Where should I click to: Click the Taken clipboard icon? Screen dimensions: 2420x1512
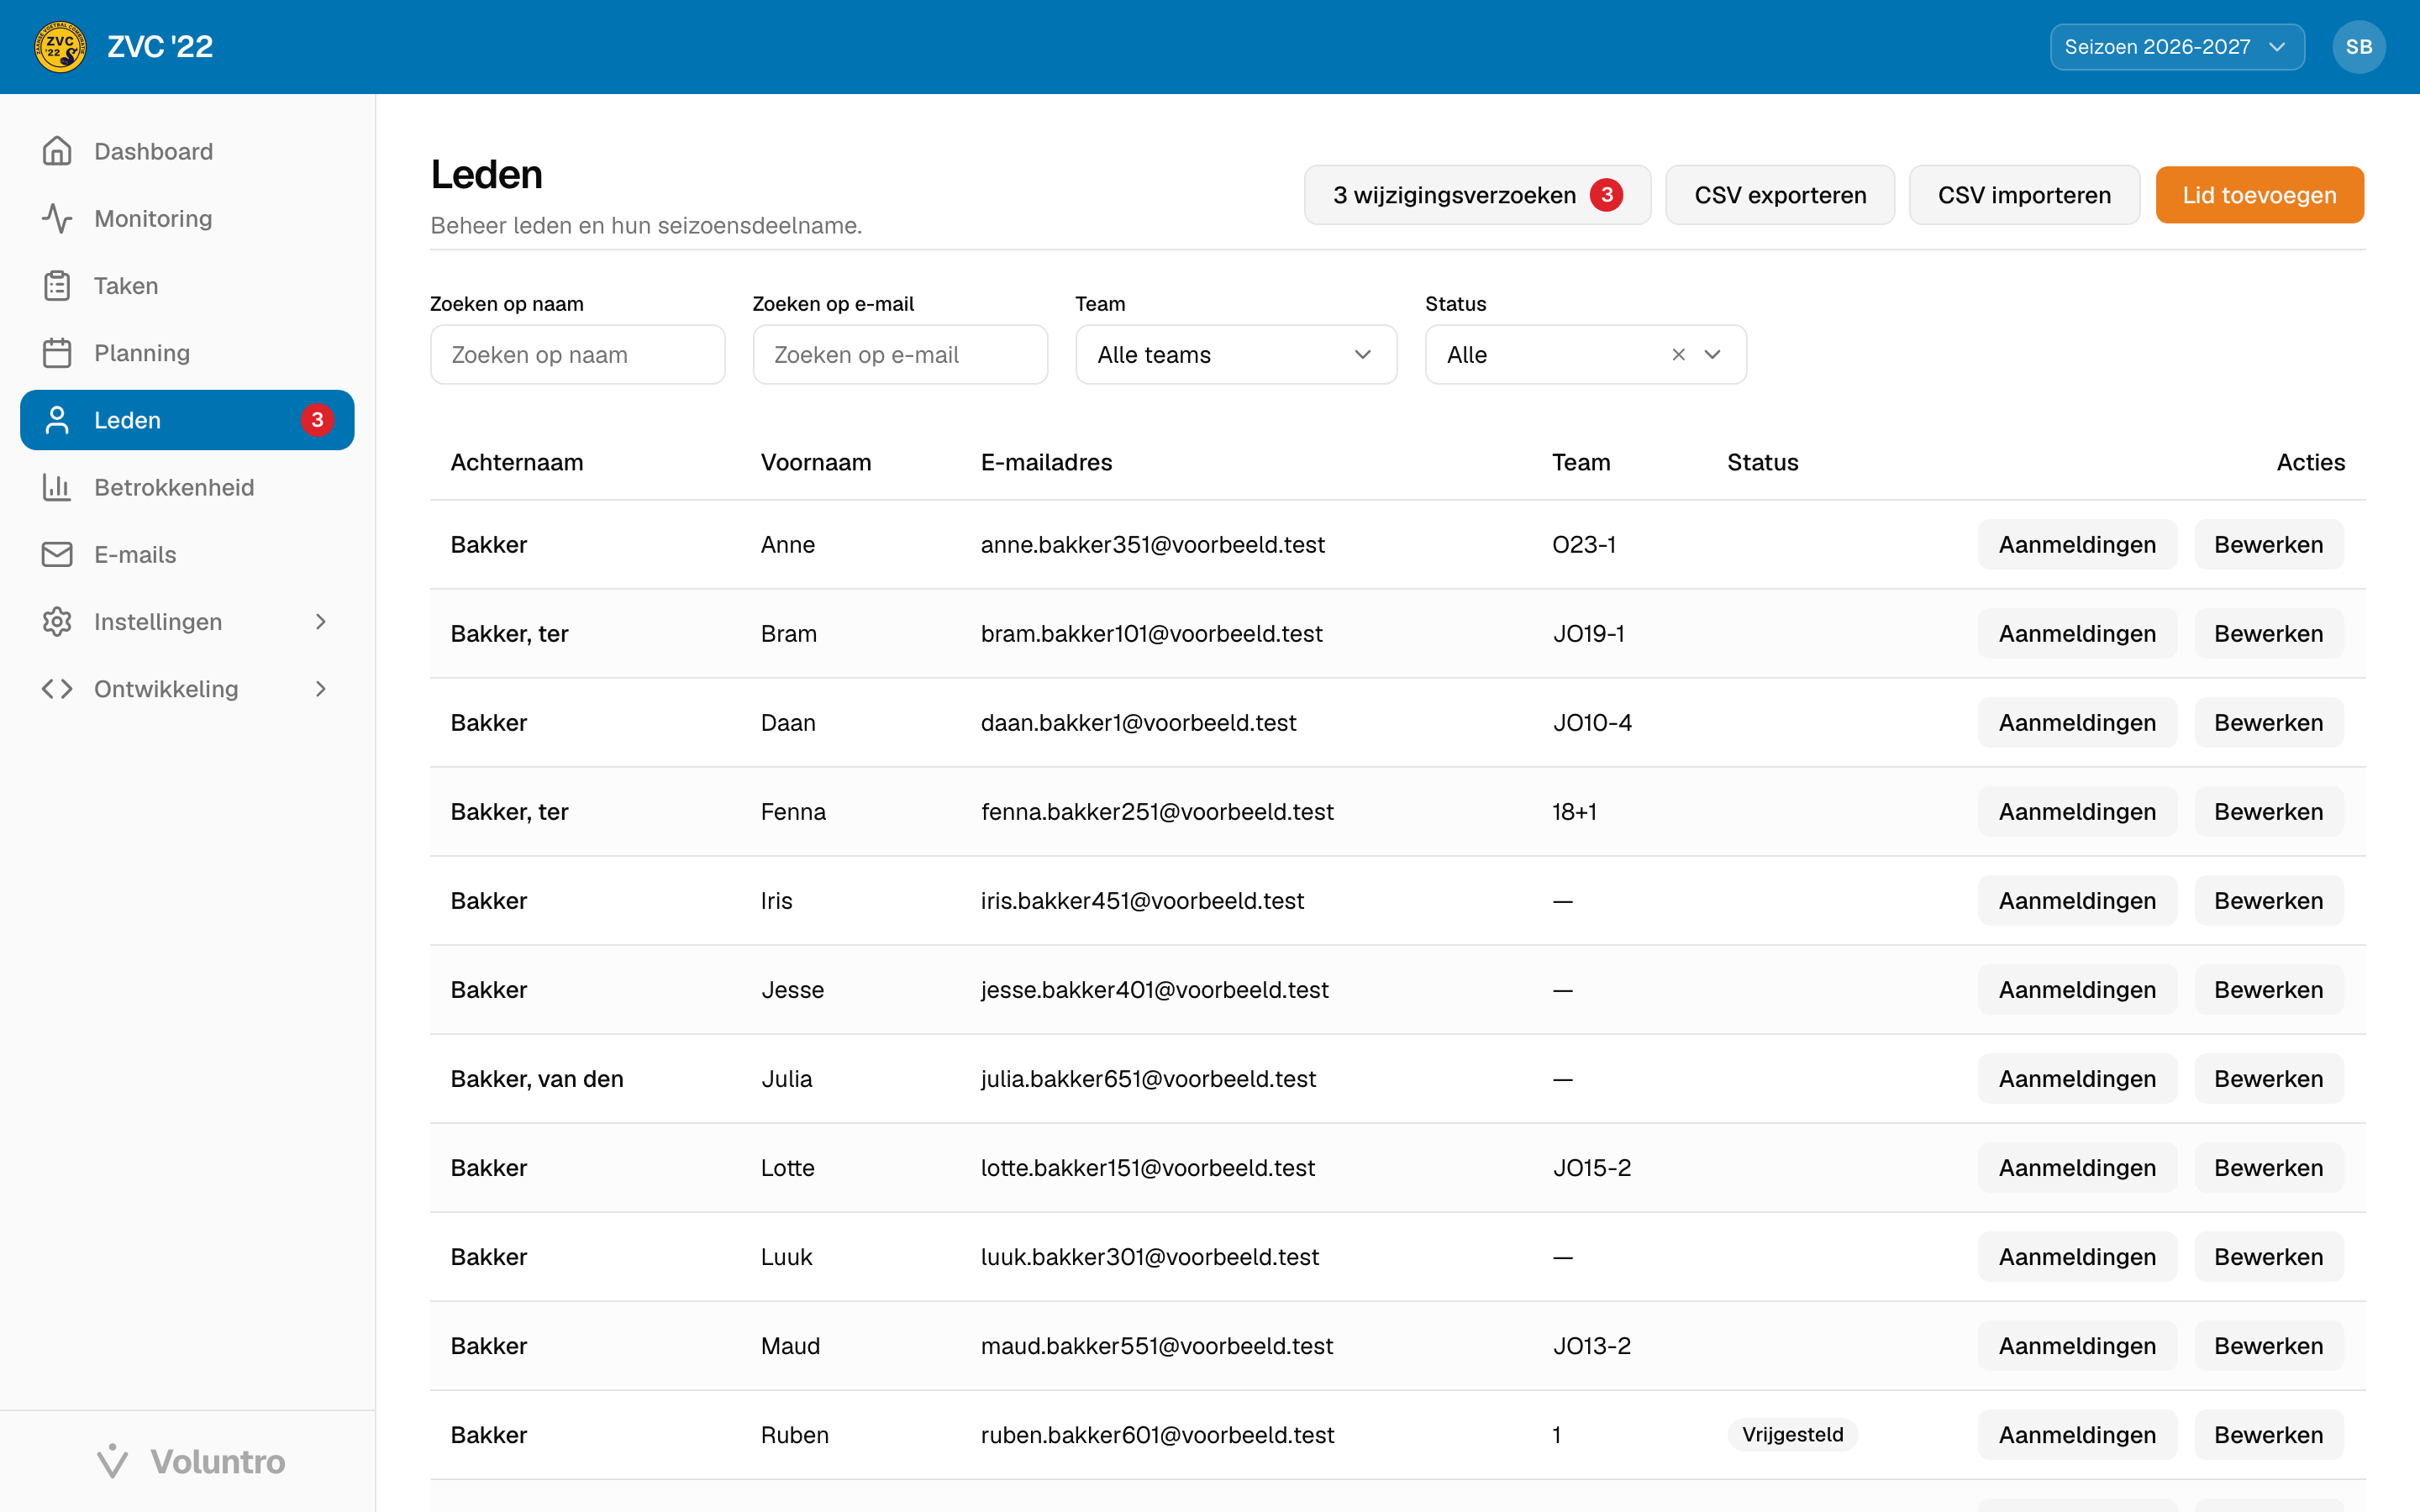point(57,285)
